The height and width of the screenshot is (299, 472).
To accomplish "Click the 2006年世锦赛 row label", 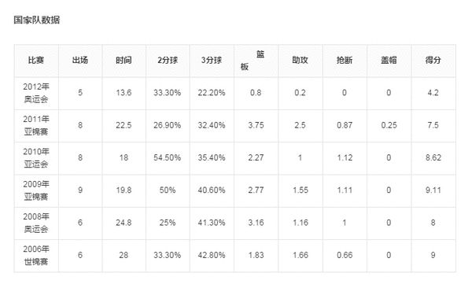I will 36,256.
